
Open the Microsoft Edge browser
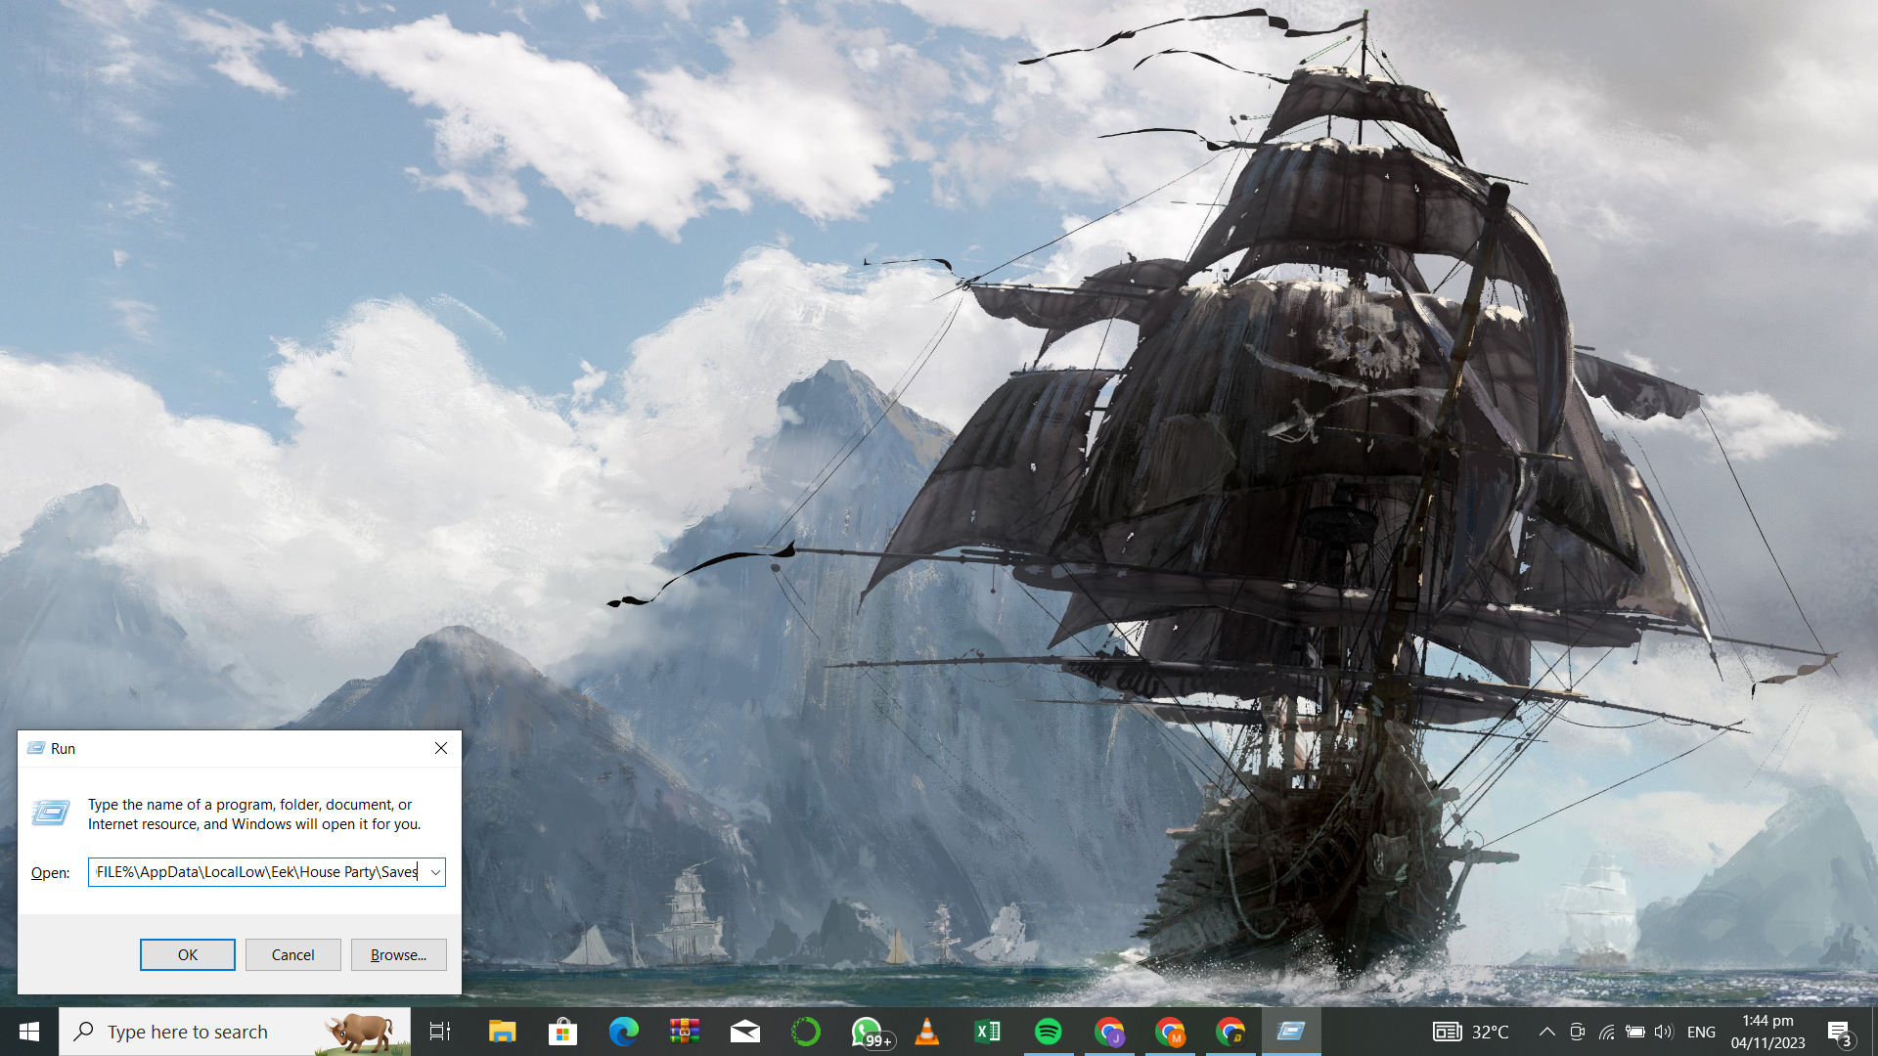(623, 1032)
